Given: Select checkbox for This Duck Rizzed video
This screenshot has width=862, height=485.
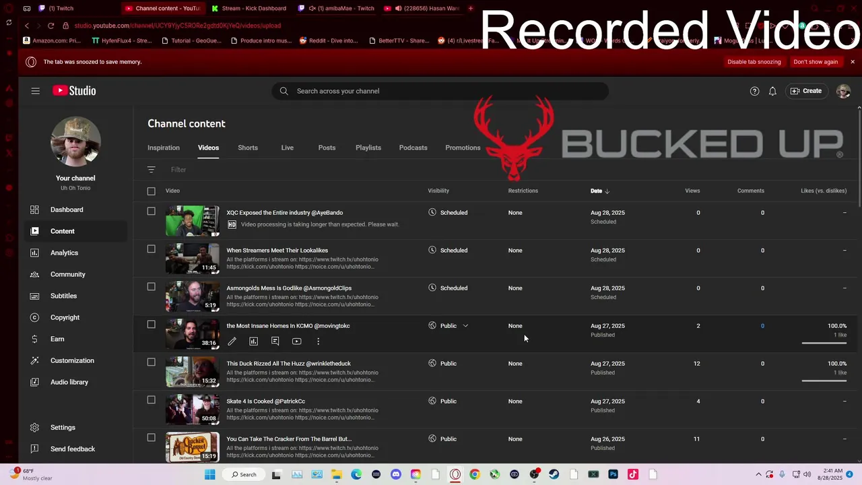Looking at the screenshot, I should pos(151,362).
